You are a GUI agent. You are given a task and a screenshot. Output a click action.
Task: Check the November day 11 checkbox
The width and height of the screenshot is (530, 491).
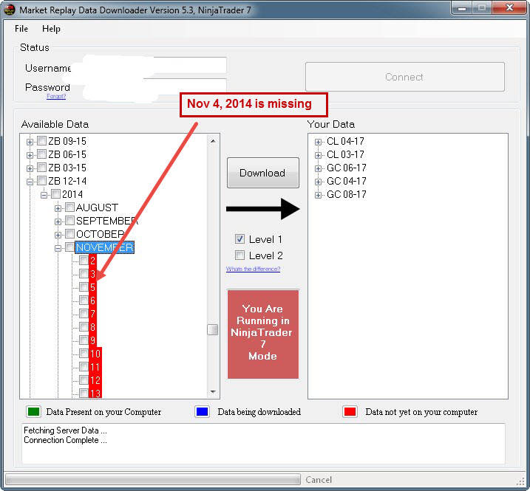[84, 366]
